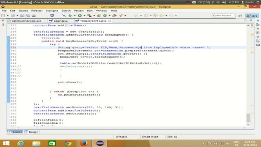This screenshot has width=261, height=147.
Task: Open the Project menu
Action: (x=79, y=11)
